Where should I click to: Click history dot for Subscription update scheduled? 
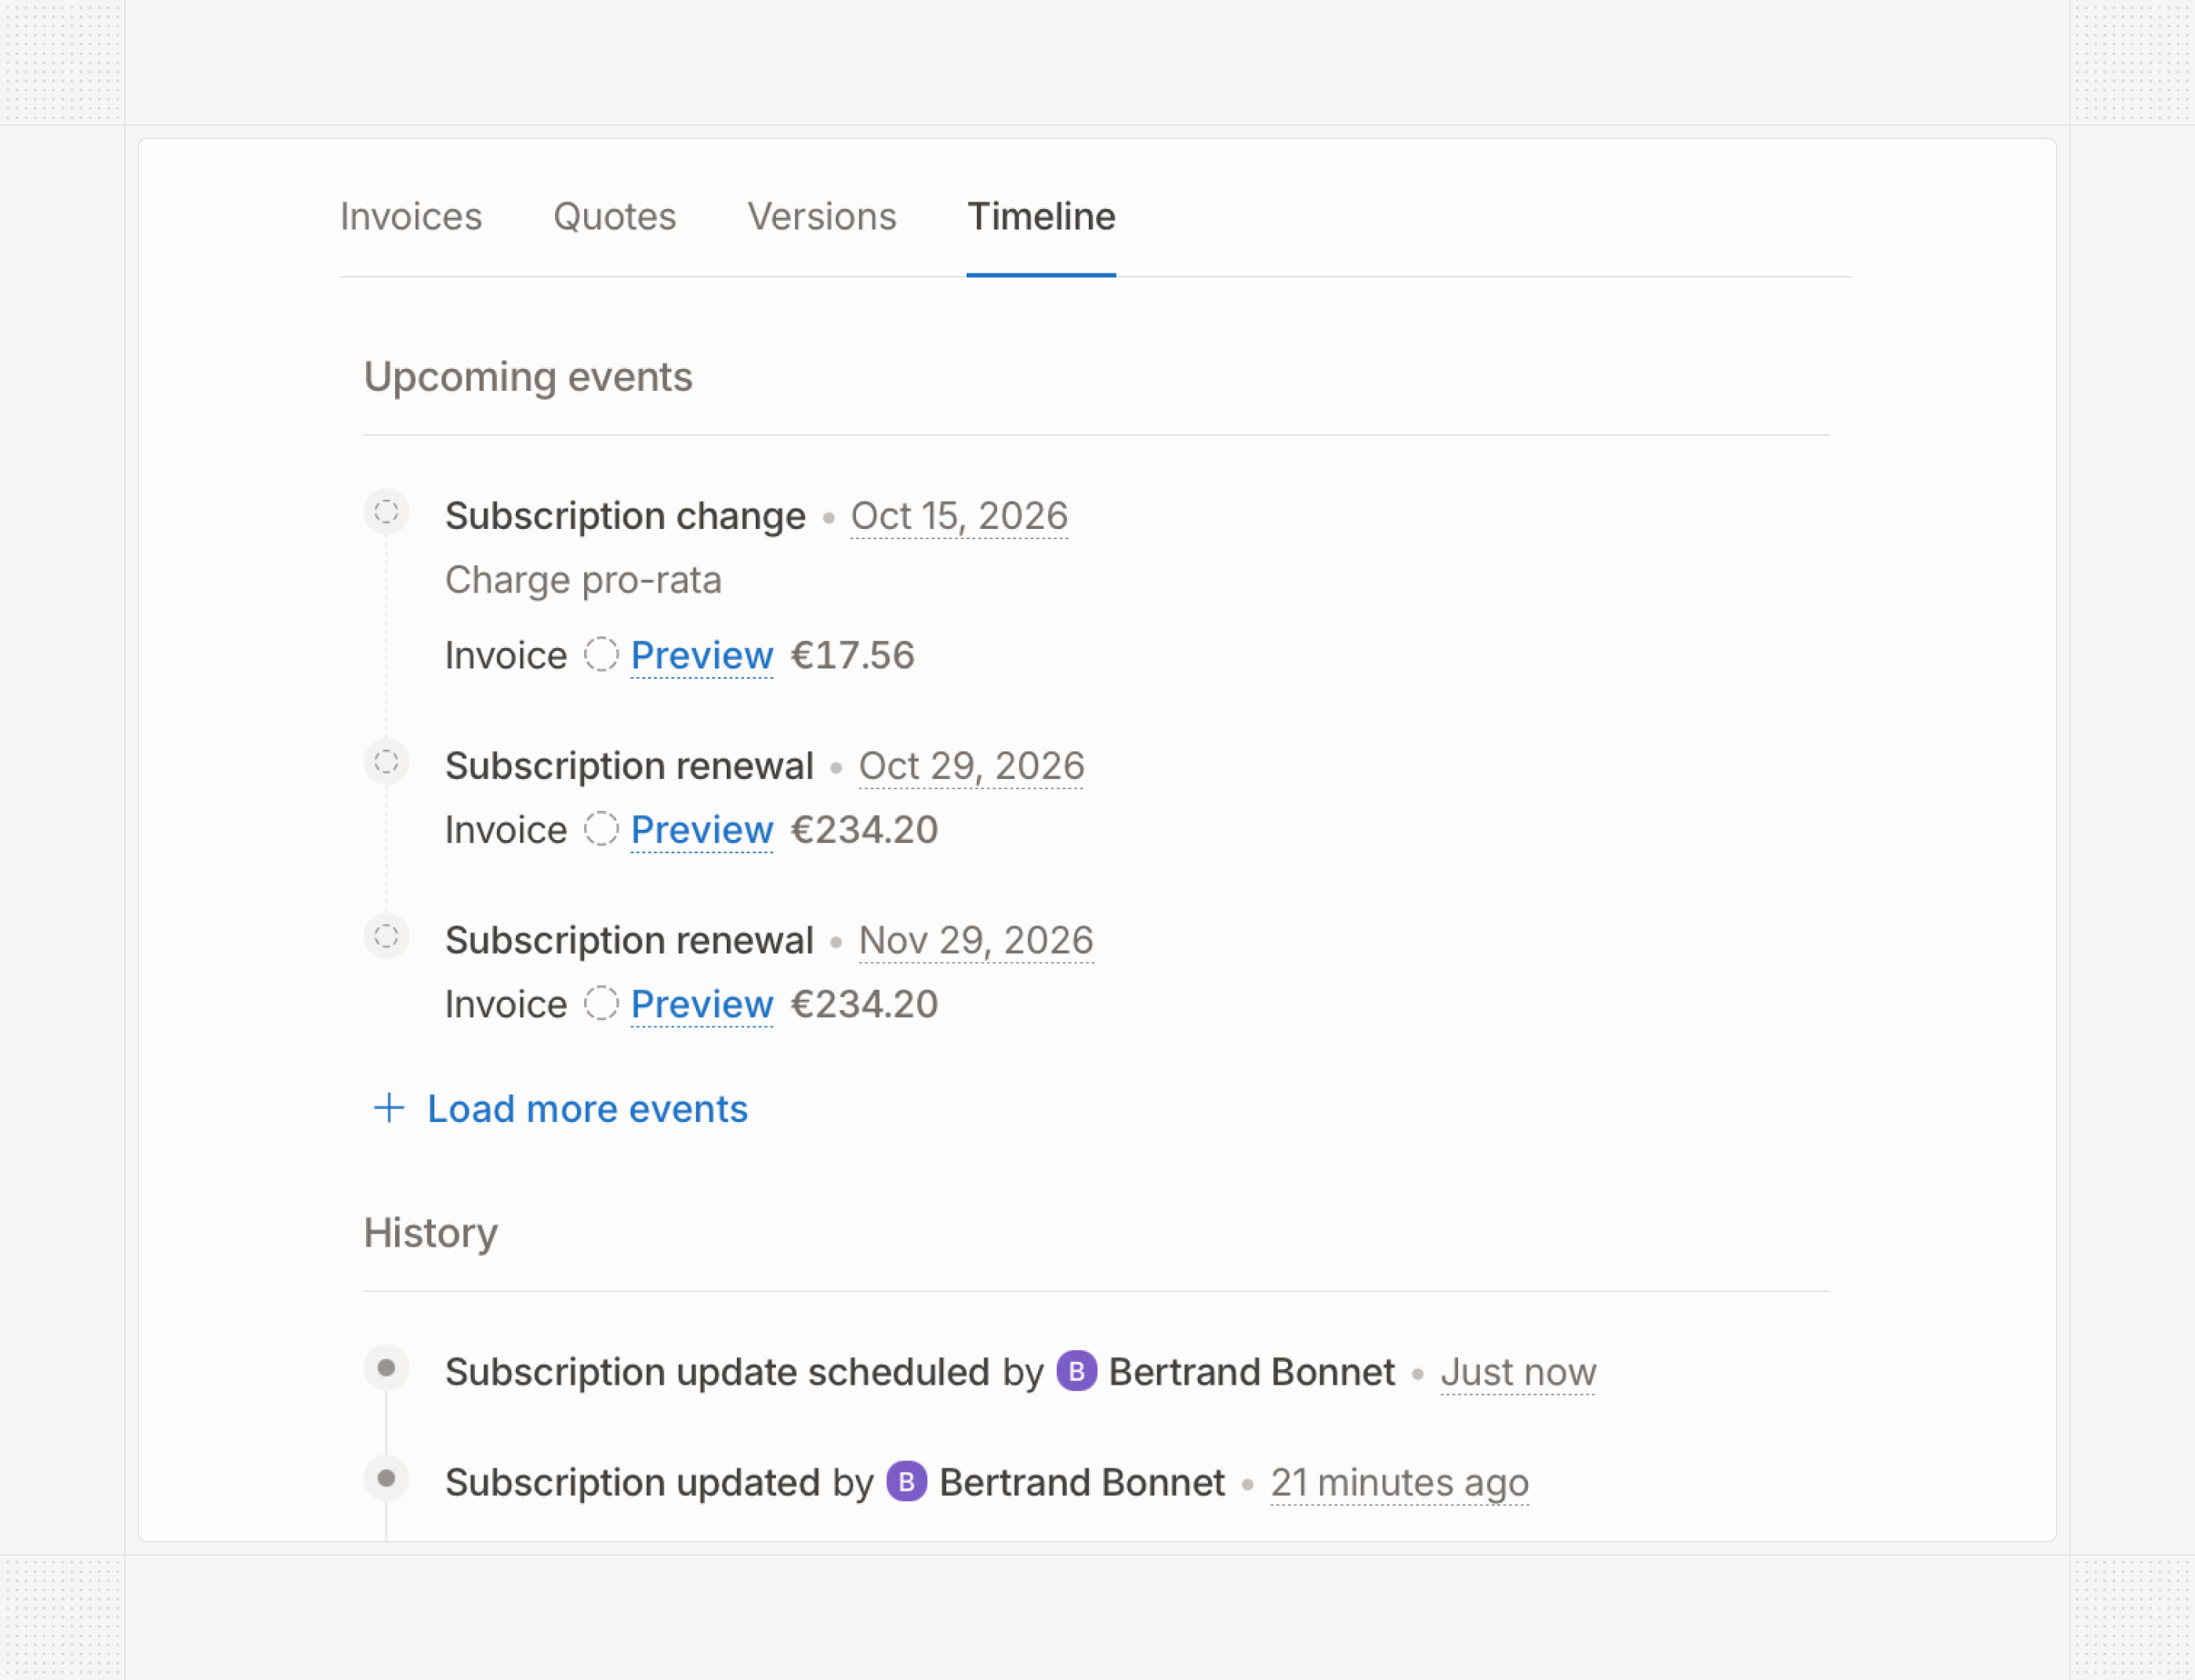point(386,1368)
